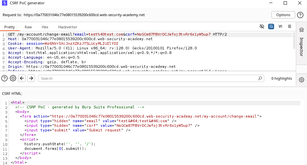Toggle the show newlines \n button

(x=280, y=26)
